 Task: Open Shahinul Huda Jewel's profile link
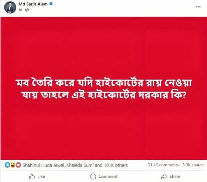pos(43,165)
